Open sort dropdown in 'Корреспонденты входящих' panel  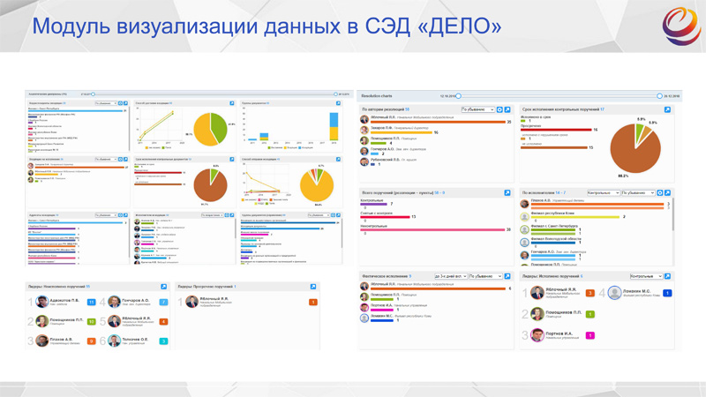click(106, 103)
